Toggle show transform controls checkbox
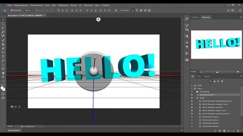 point(37,11)
